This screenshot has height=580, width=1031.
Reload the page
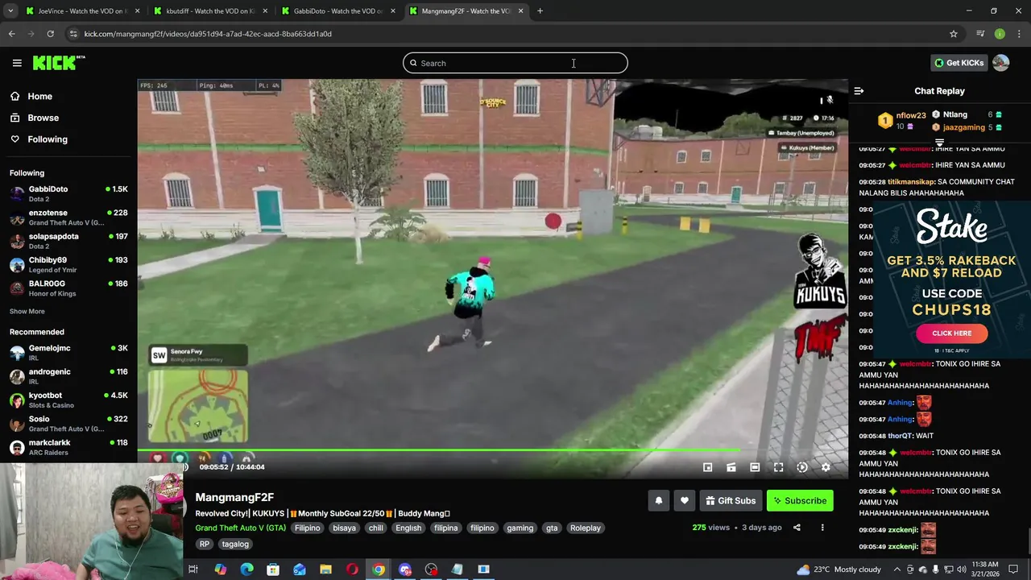point(50,34)
